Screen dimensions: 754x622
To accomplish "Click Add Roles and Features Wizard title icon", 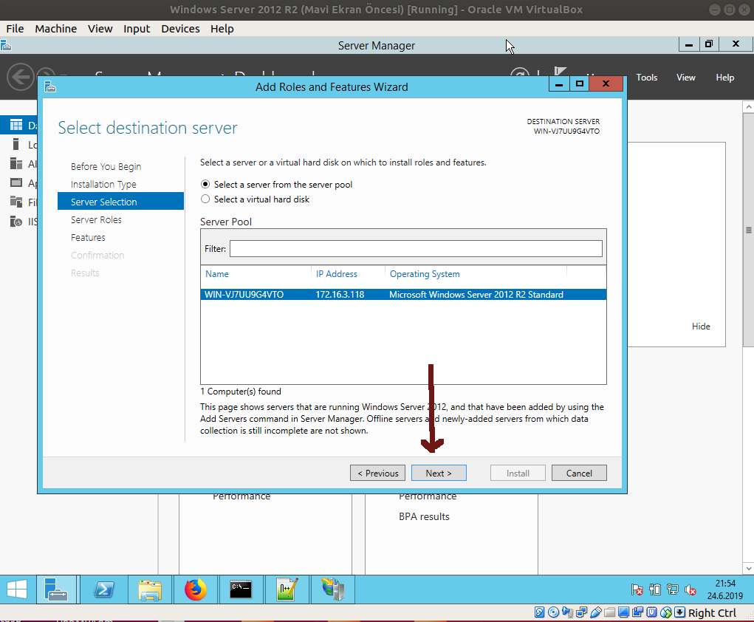I will coord(50,87).
